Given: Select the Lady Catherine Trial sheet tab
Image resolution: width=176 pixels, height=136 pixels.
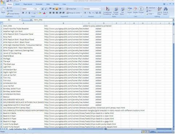Looking at the screenshot, I should point(18,129).
